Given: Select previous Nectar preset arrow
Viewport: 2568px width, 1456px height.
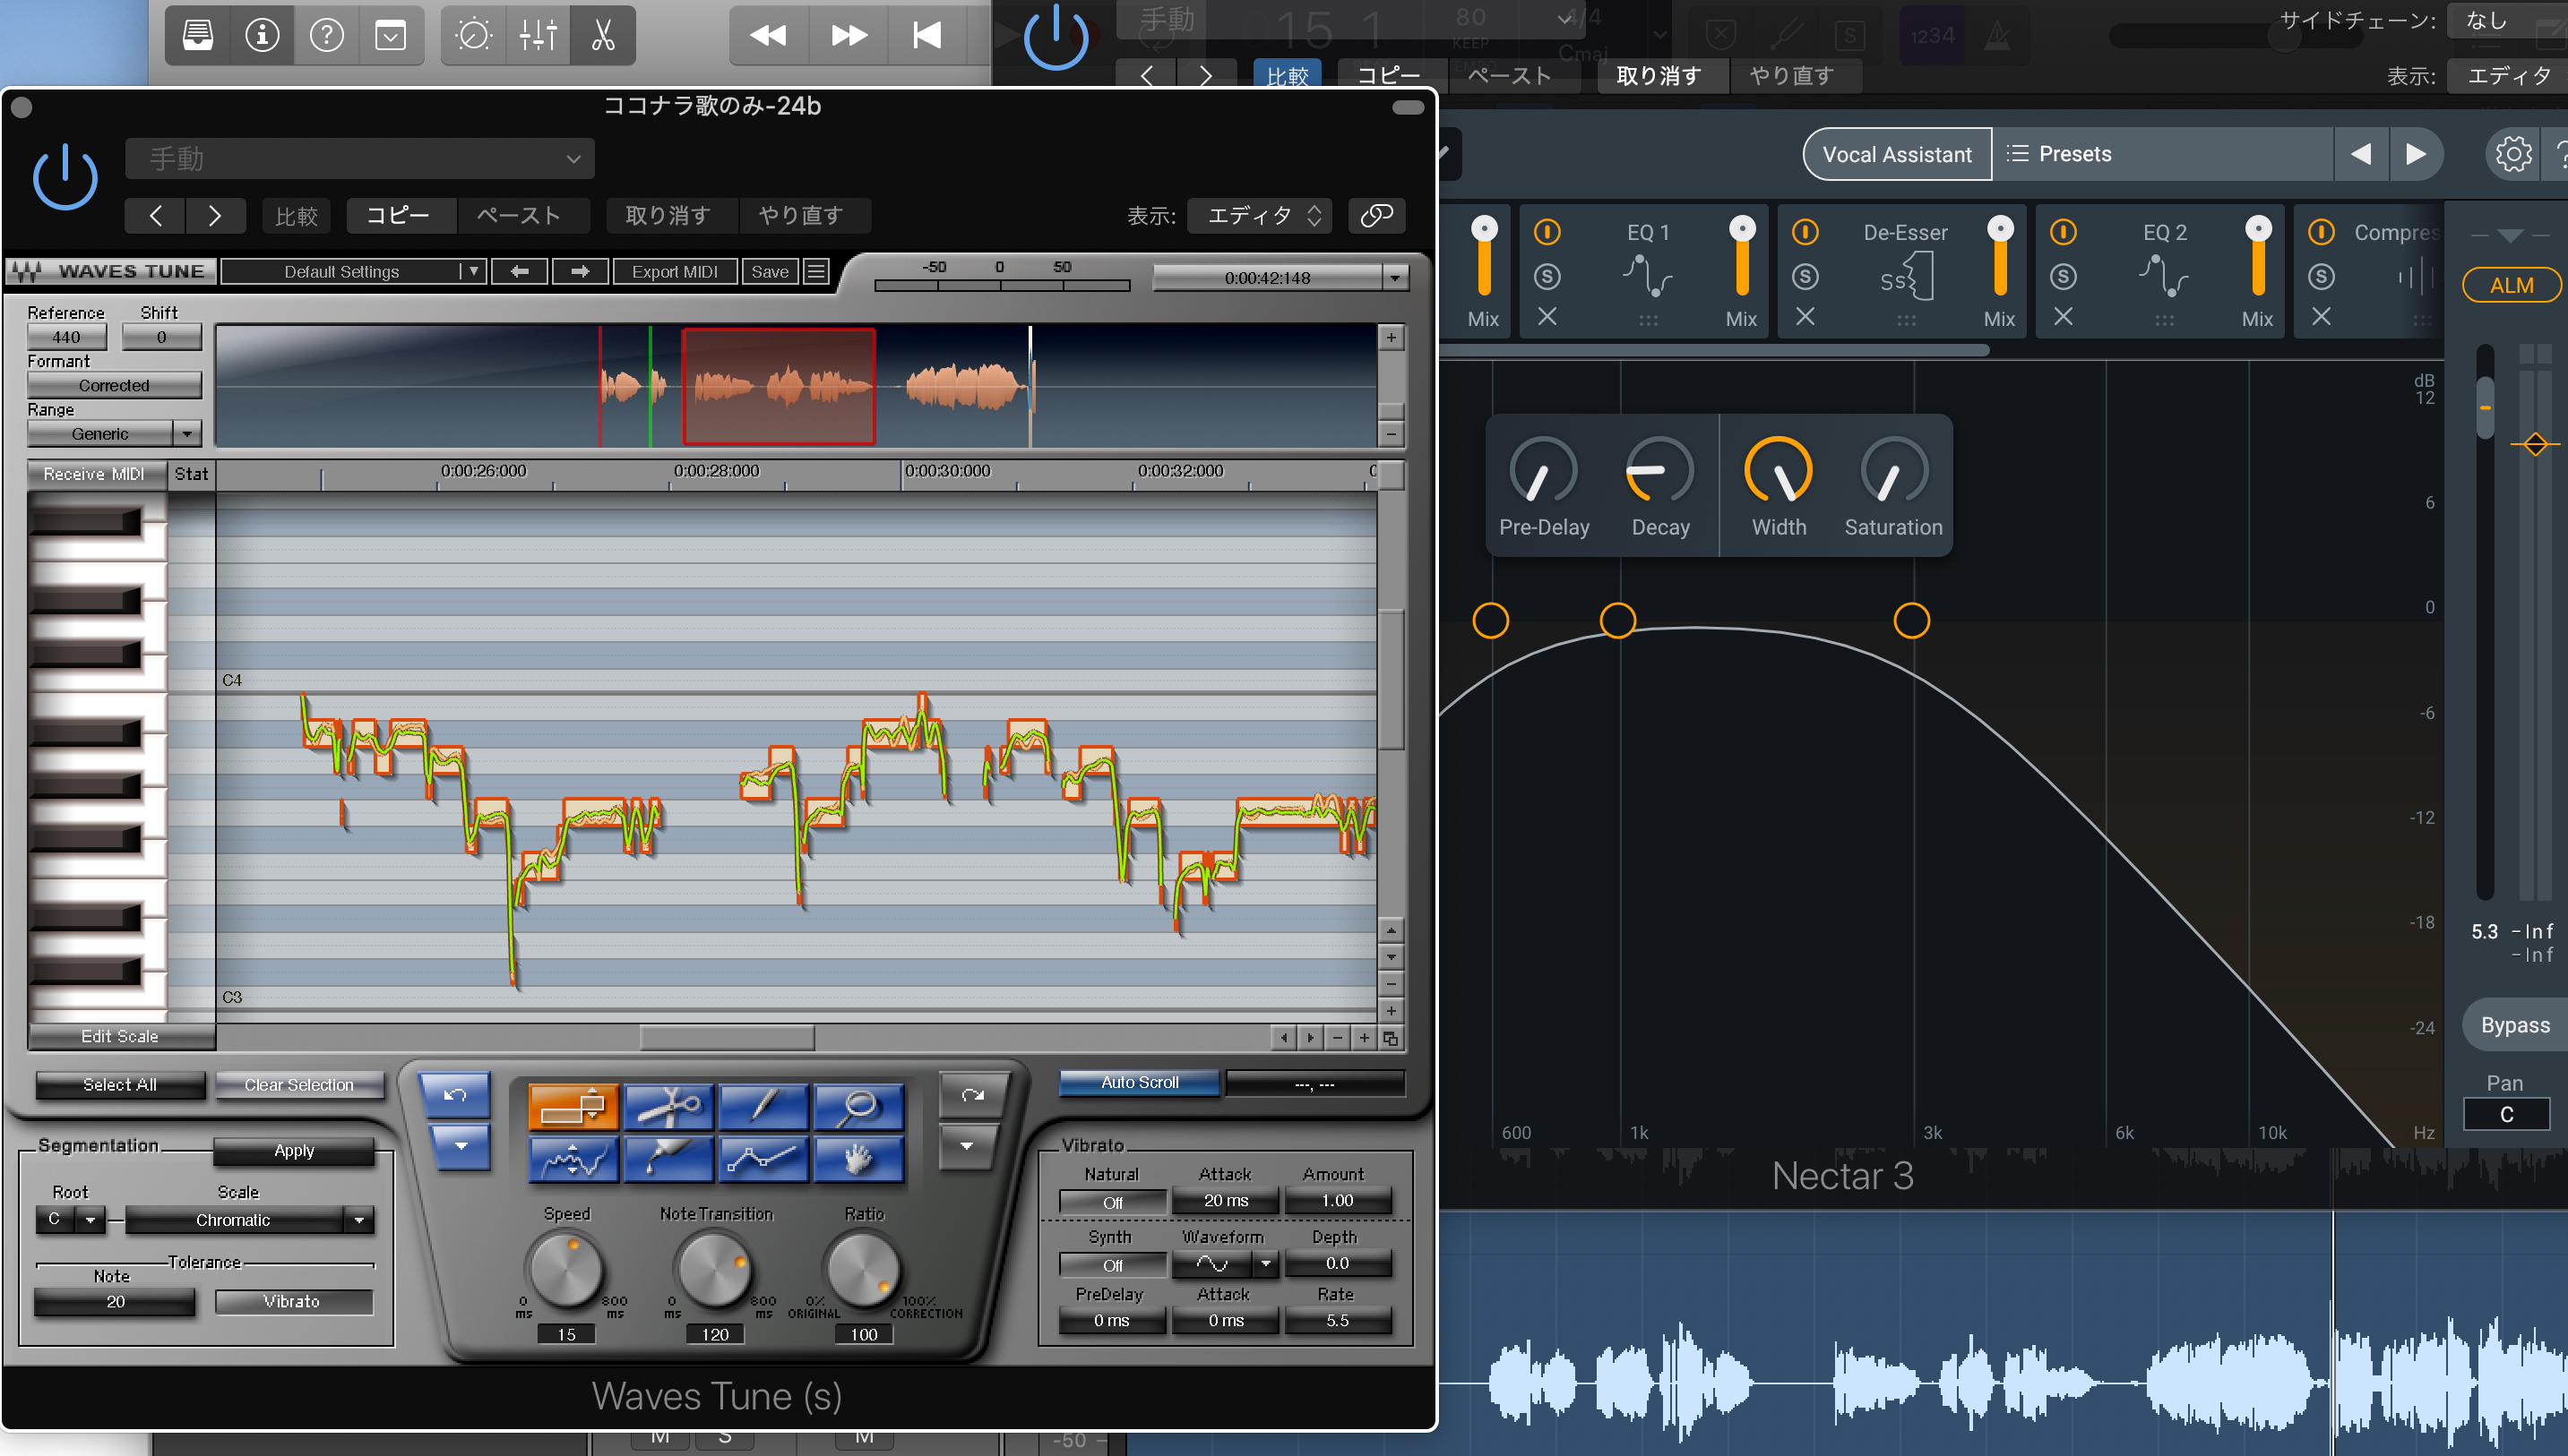Looking at the screenshot, I should (x=2361, y=154).
